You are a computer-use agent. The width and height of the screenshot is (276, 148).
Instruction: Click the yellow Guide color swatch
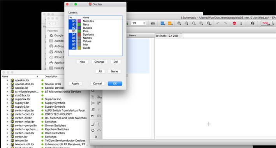tap(79, 48)
